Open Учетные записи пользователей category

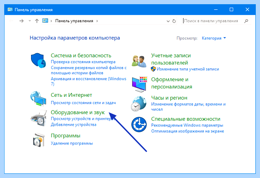pos(171,59)
